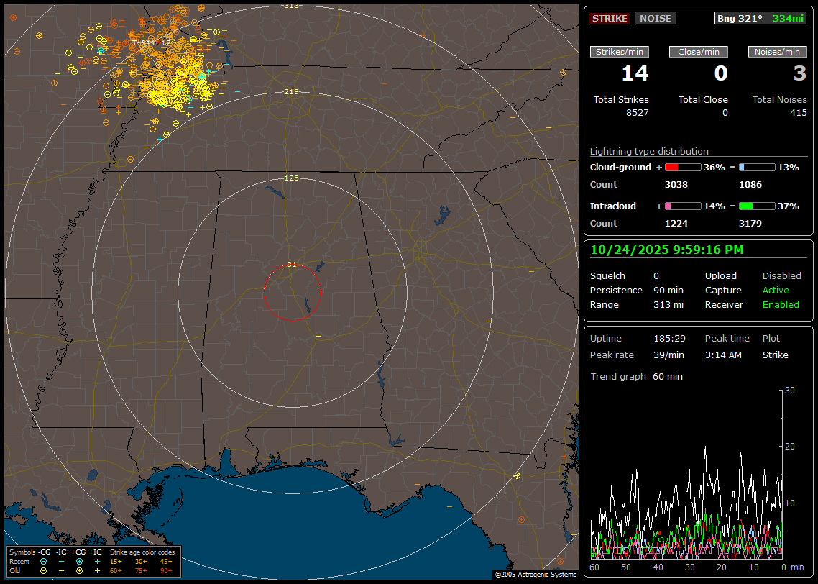Click the Receiver Enabled status
The height and width of the screenshot is (584, 818).
click(x=781, y=305)
